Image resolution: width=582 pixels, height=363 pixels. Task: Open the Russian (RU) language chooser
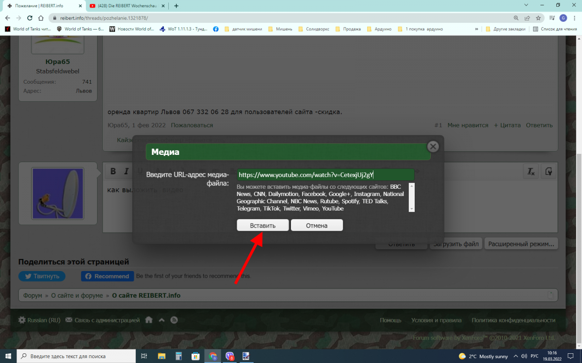39,320
